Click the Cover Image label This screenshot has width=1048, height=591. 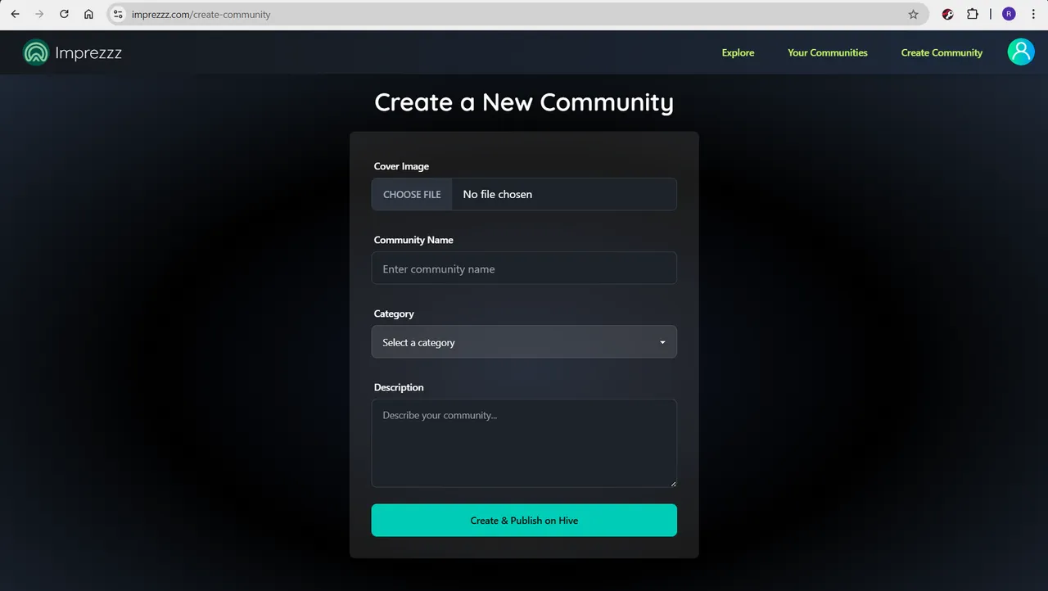pos(401,166)
